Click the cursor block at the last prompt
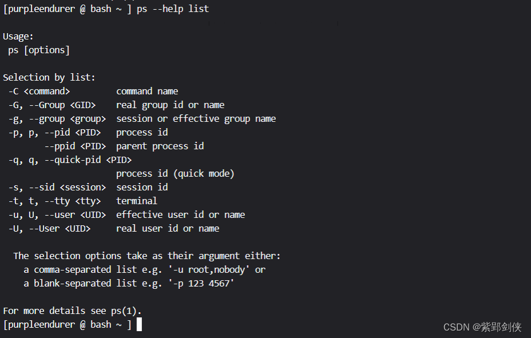This screenshot has height=338, width=531. coord(139,324)
